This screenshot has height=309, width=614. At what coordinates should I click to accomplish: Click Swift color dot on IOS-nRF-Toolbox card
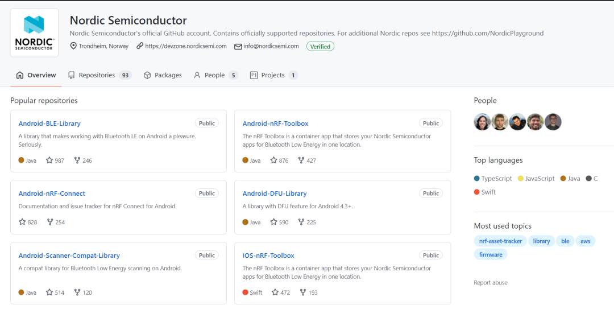click(246, 292)
